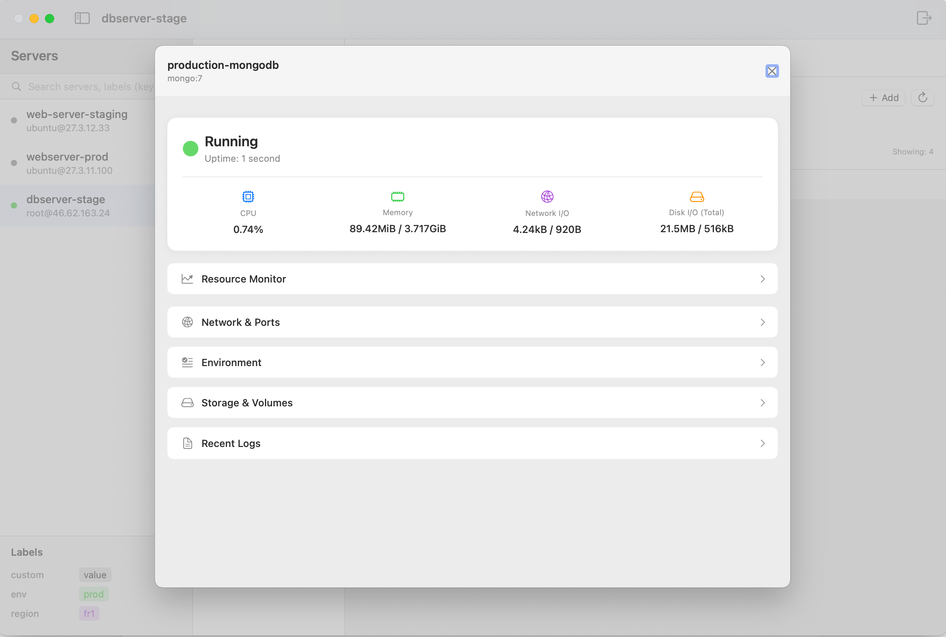This screenshot has height=637, width=946.
Task: Select web-server-staging in the Servers list
Action: point(77,120)
